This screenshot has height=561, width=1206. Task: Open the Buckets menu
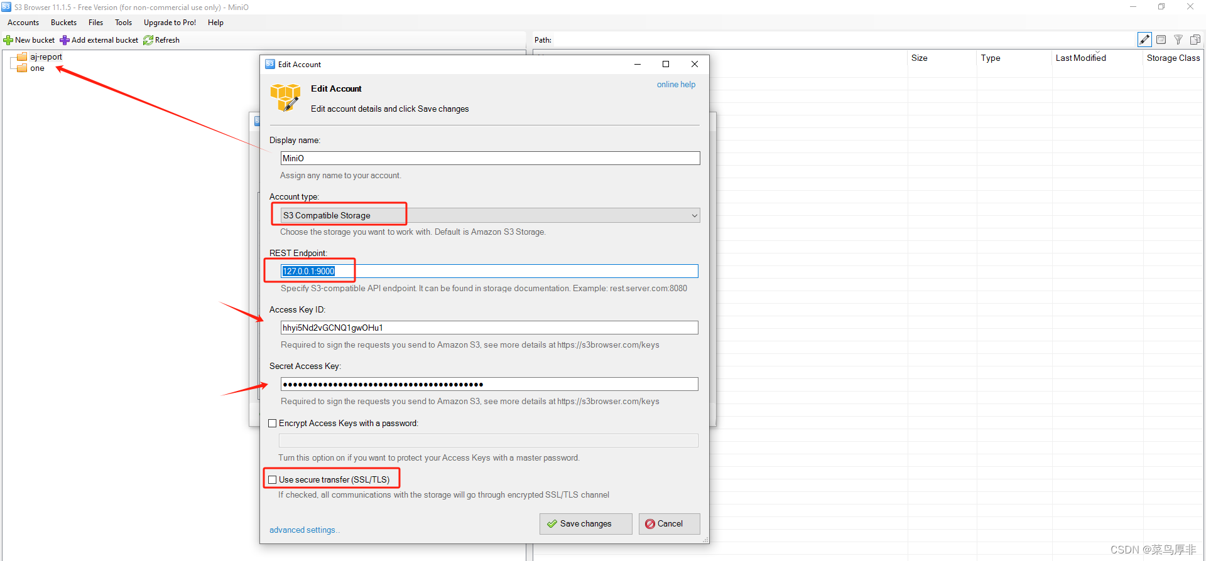point(63,23)
